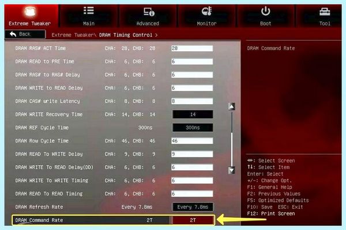
Task: Click the Boot tab power icon
Action: point(265,11)
